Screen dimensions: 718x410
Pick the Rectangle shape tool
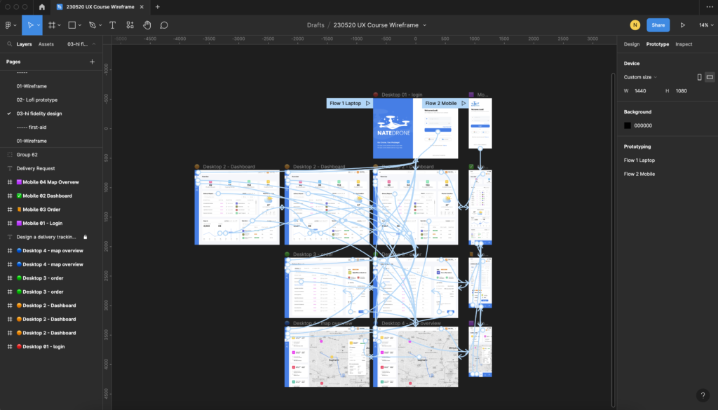tap(72, 25)
